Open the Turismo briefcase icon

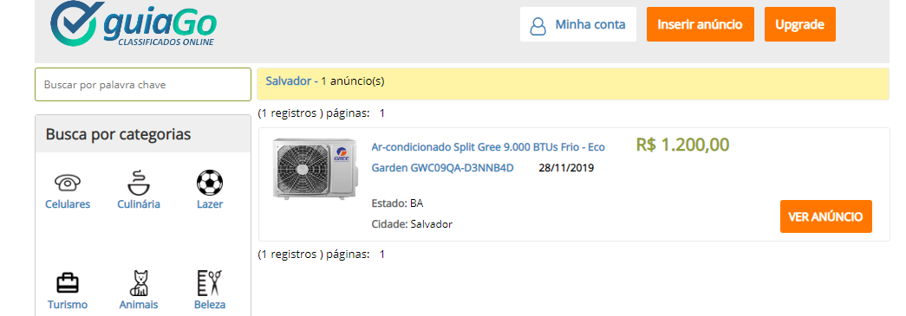pyautogui.click(x=67, y=283)
